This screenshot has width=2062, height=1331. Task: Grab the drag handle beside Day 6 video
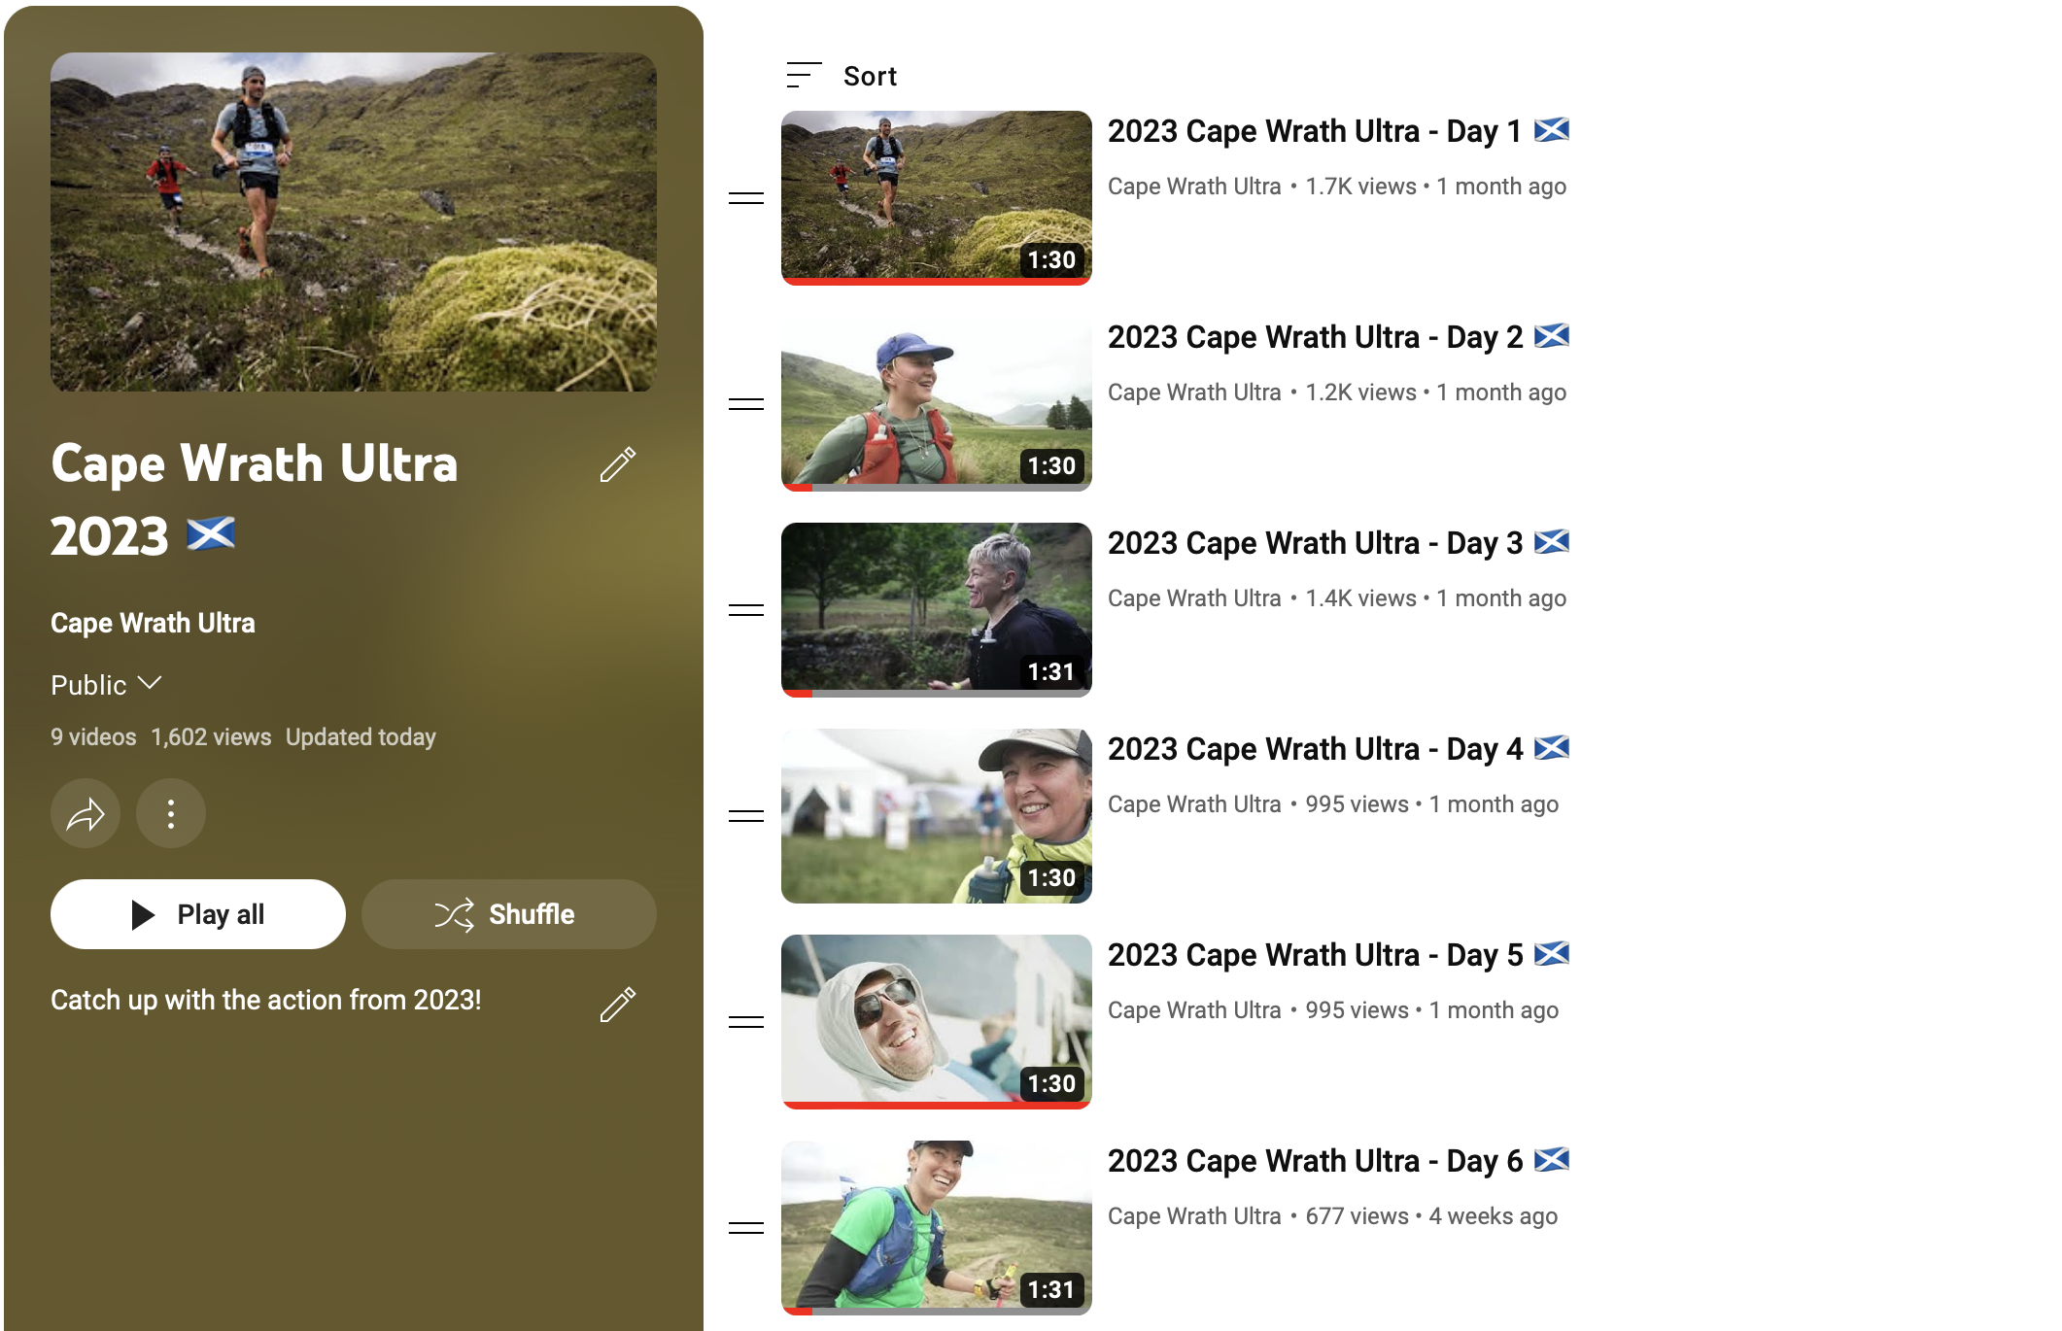coord(746,1228)
